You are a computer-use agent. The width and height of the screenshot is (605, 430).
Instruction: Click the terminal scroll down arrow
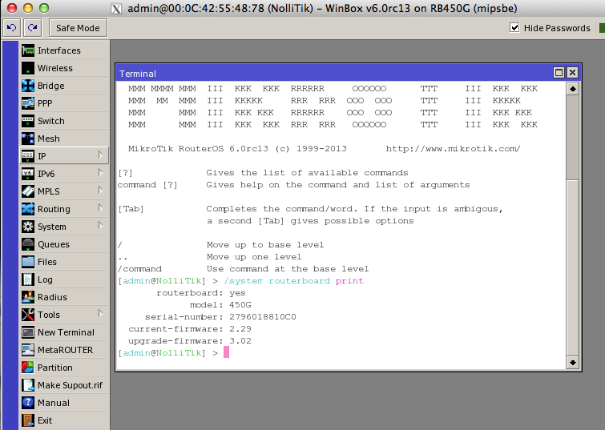click(573, 363)
